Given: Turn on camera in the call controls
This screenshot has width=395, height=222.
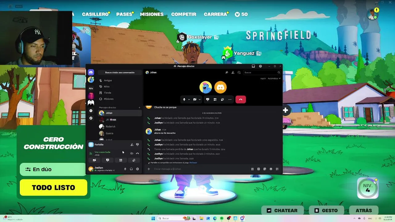Looking at the screenshot, I should coord(195,99).
